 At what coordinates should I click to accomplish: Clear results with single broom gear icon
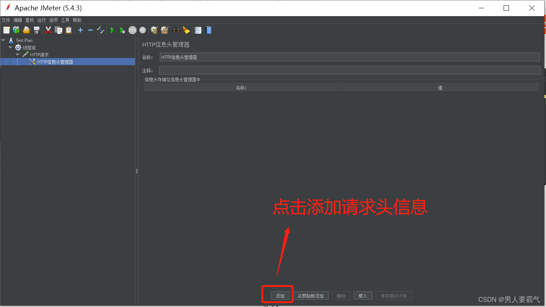pyautogui.click(x=154, y=30)
